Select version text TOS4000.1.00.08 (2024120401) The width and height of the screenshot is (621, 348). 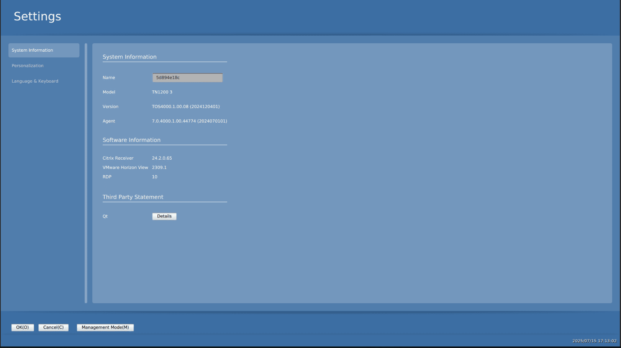[186, 107]
